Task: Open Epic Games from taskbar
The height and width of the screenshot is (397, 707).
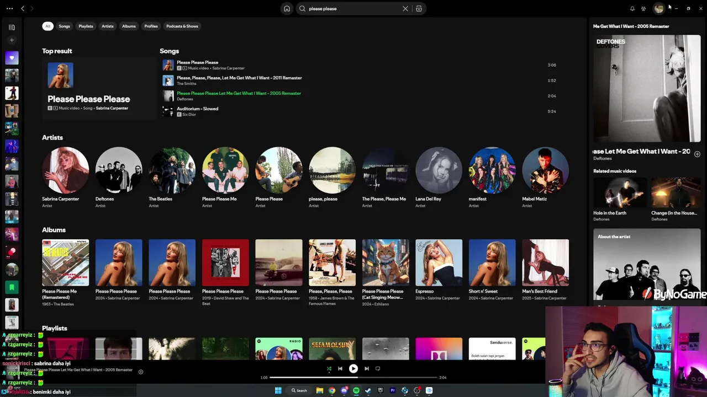Action: point(381,390)
